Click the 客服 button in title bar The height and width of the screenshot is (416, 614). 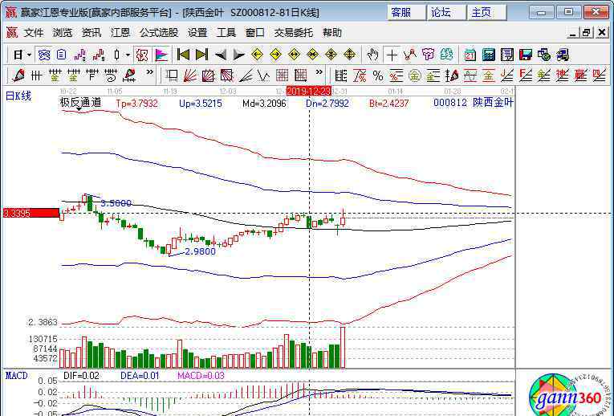pos(406,13)
